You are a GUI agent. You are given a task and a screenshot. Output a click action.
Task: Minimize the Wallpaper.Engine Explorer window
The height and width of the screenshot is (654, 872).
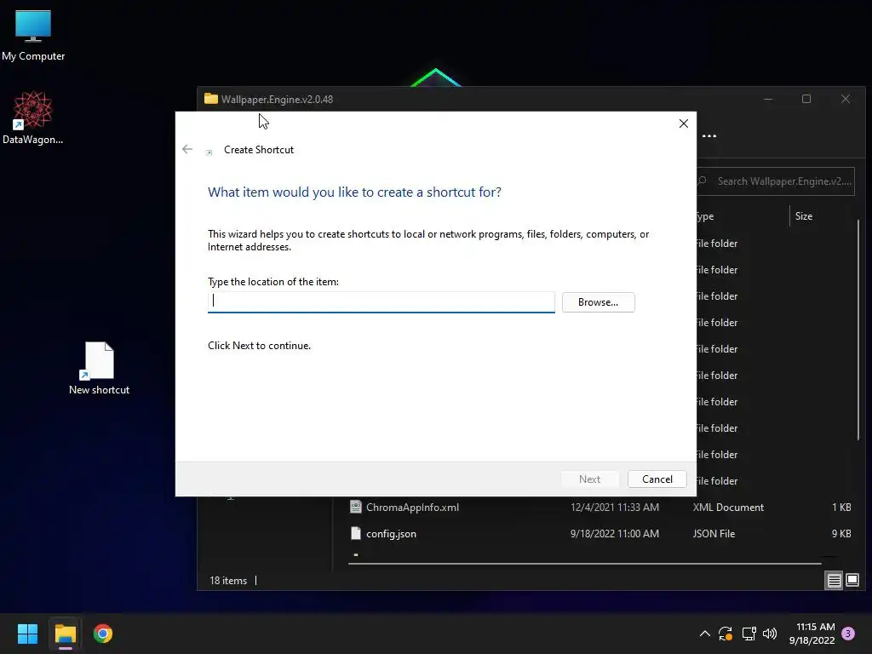click(768, 99)
